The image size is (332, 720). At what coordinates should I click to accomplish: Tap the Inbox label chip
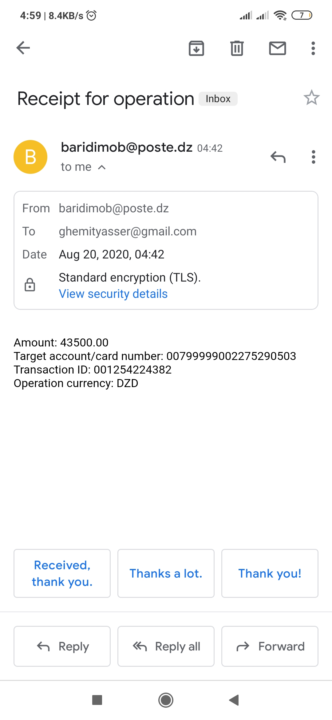(x=218, y=99)
